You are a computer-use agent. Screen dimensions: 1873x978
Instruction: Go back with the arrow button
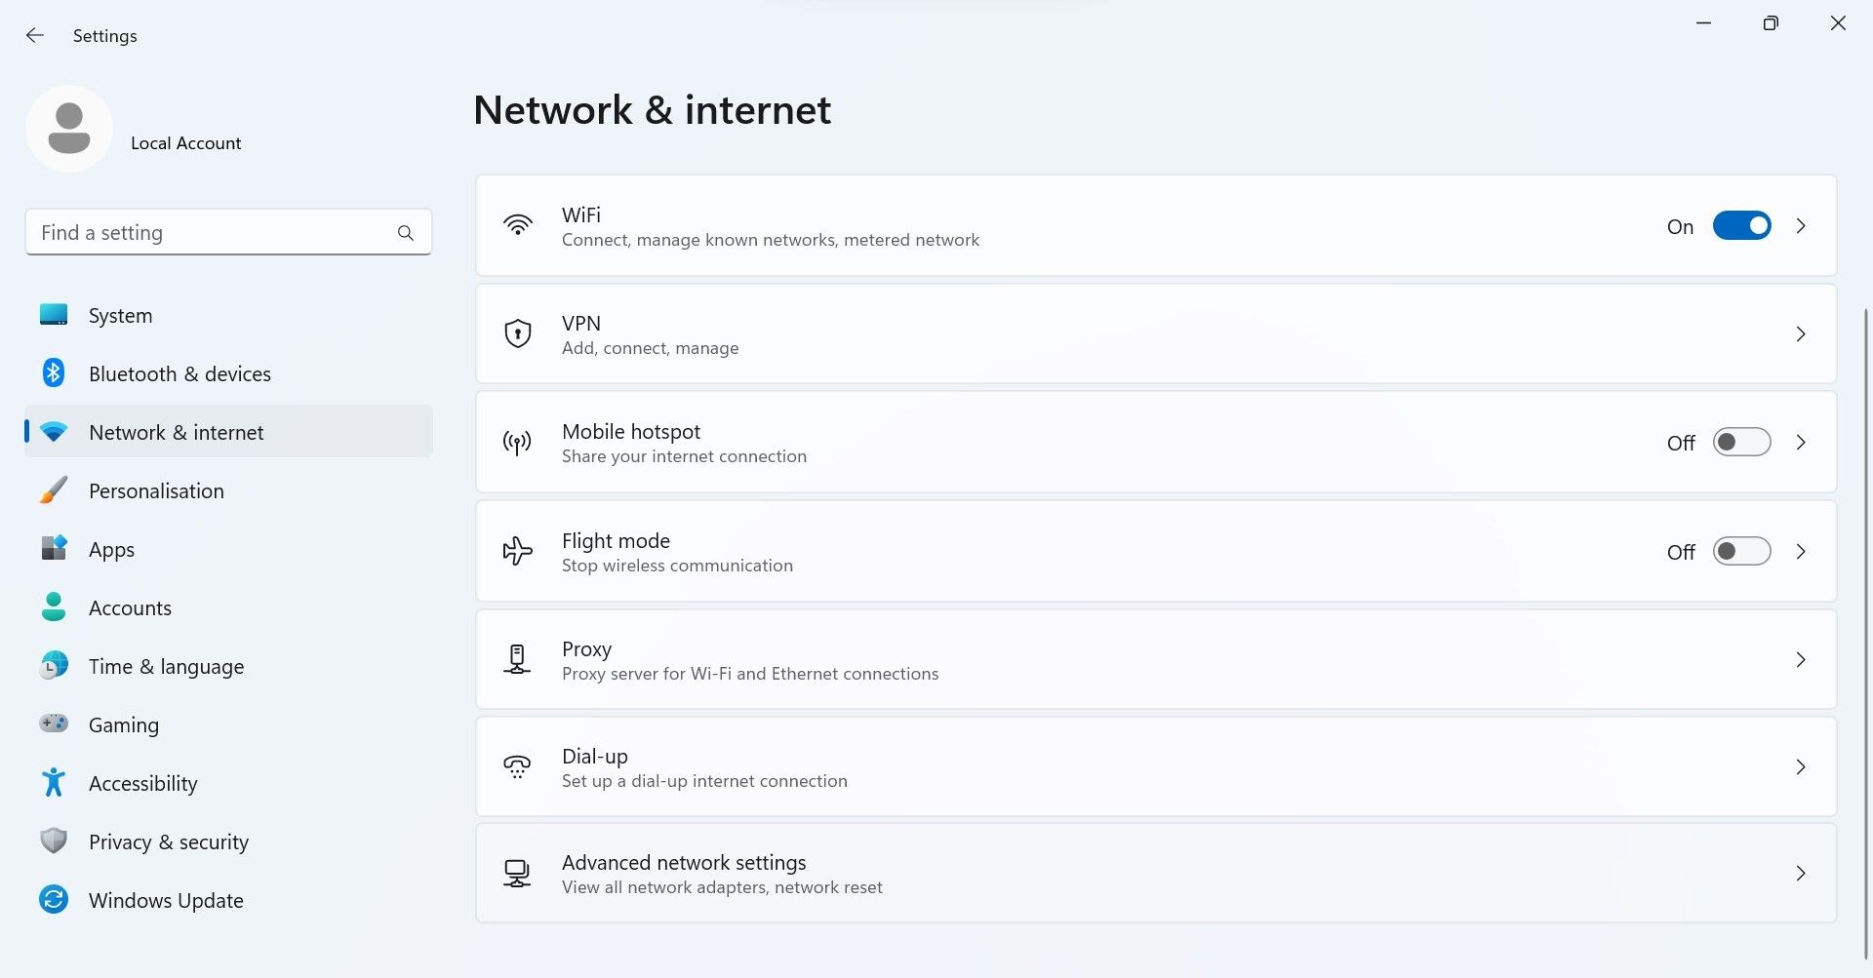point(35,36)
